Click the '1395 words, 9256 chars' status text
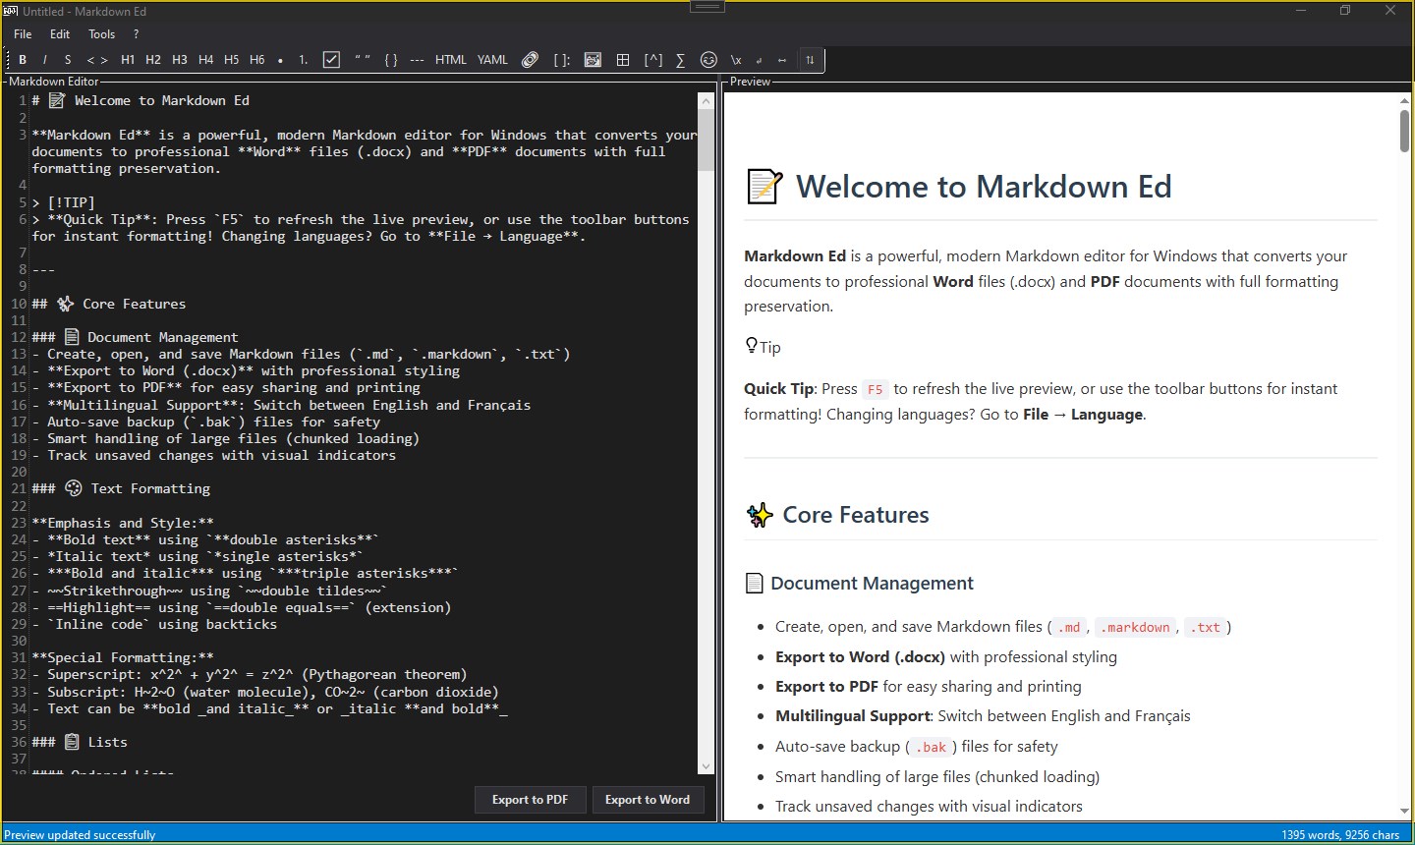Screen dimensions: 1415x845 point(1340,835)
